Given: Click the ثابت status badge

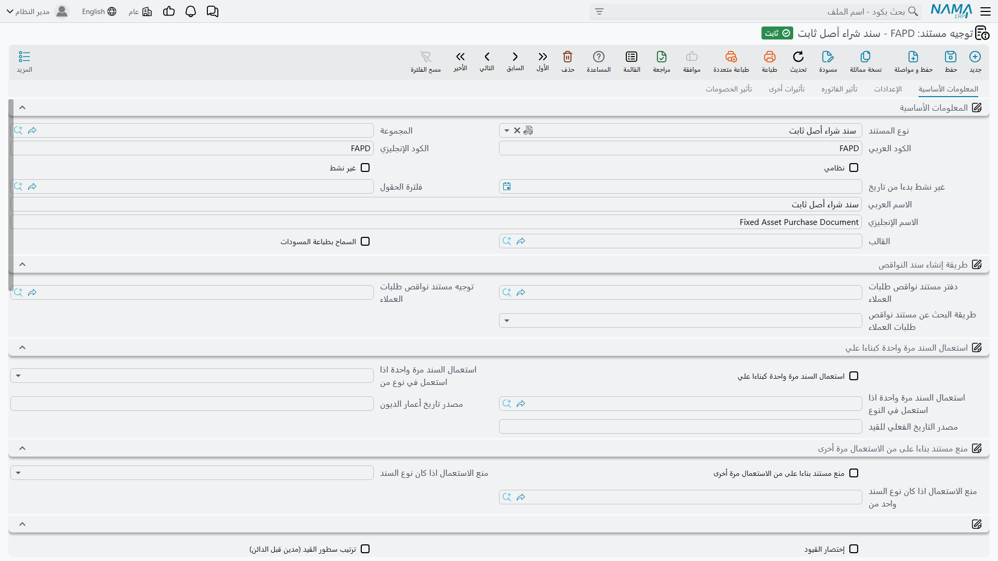Looking at the screenshot, I should point(778,33).
